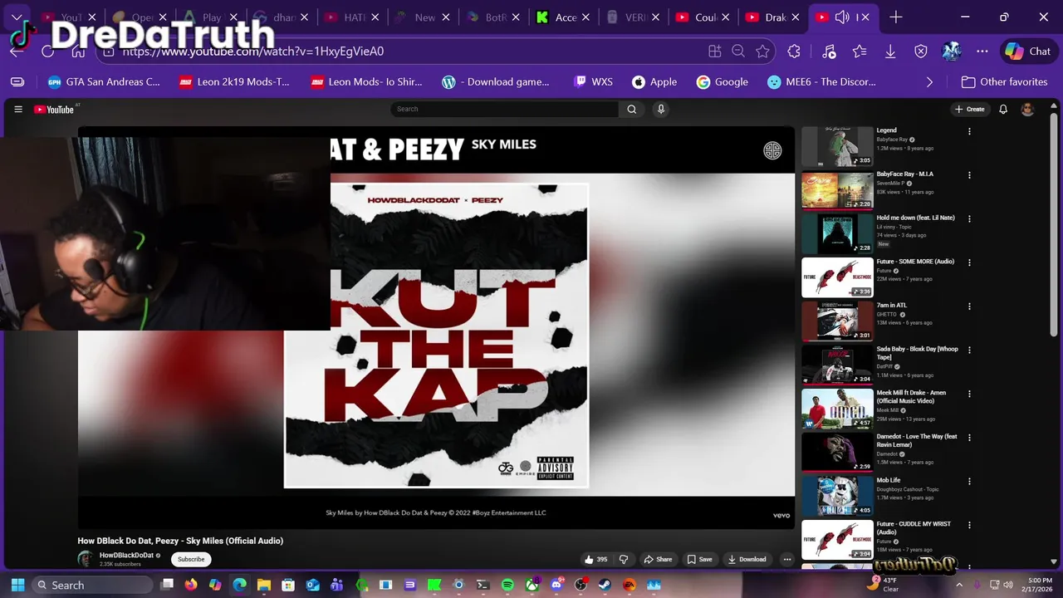The image size is (1063, 598).
Task: Open HowDBlackDoDat channel avatar
Action: point(86,559)
